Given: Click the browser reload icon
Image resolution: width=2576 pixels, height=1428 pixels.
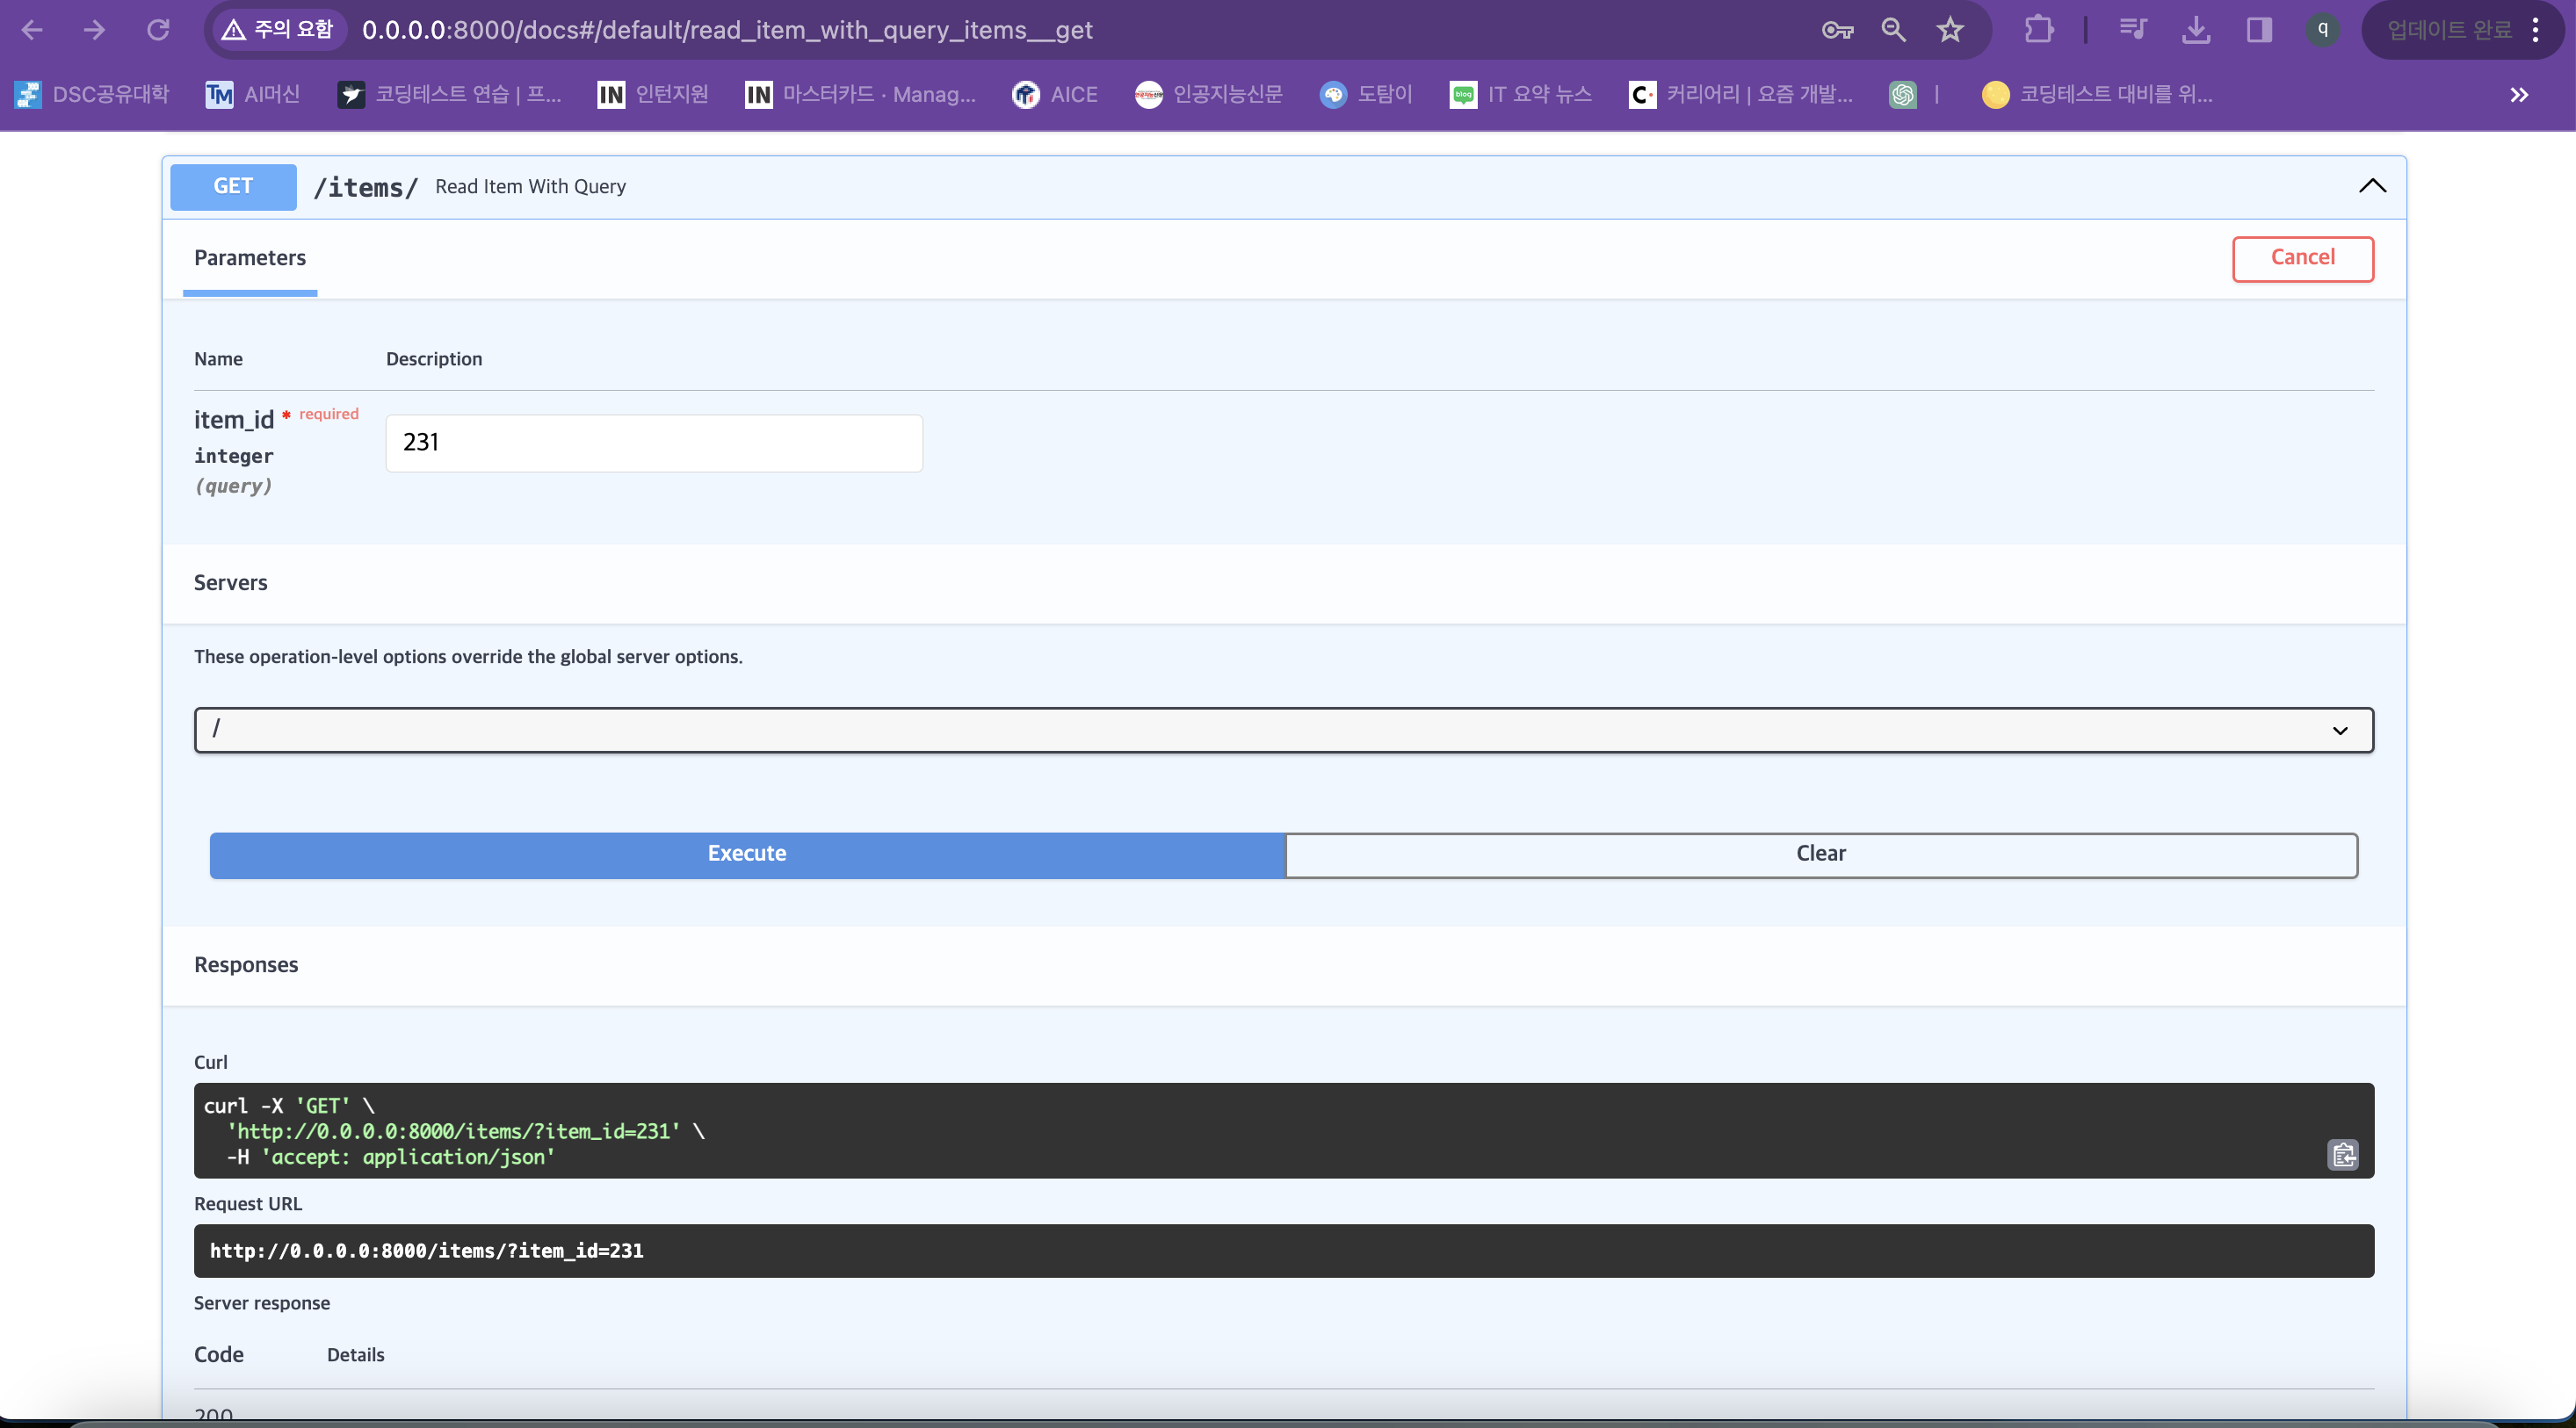Looking at the screenshot, I should [x=158, y=30].
